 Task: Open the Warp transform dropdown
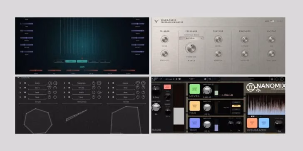click(x=125, y=88)
